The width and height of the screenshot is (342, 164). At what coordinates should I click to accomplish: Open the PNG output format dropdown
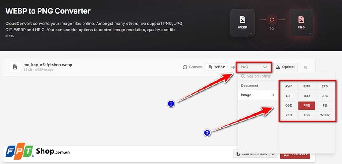(x=254, y=67)
